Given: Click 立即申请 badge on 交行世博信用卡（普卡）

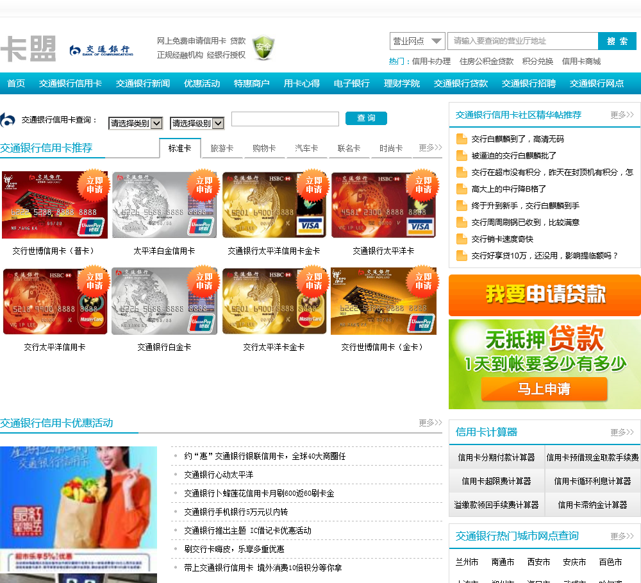Looking at the screenshot, I should [x=94, y=185].
